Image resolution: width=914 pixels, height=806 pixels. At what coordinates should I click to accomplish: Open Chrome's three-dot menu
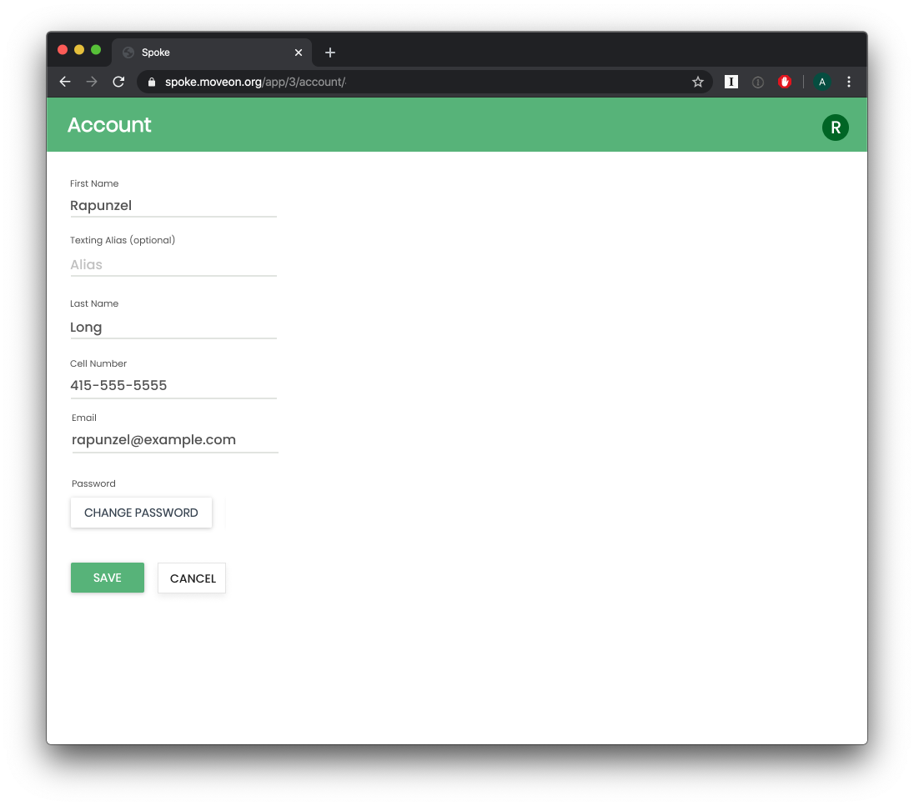click(849, 83)
